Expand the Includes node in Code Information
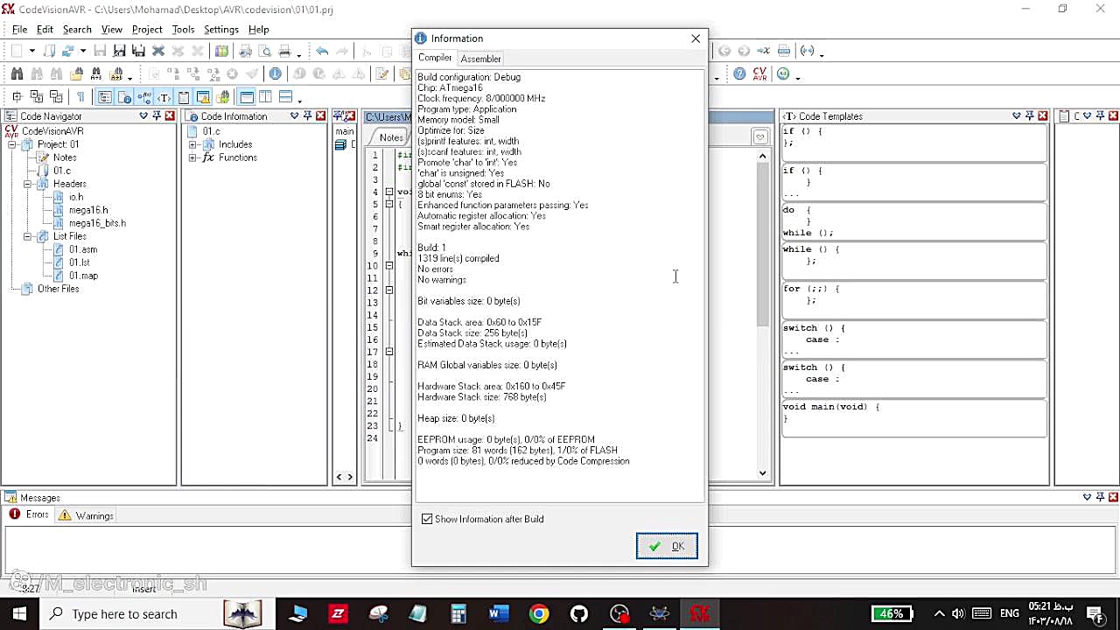 [192, 144]
